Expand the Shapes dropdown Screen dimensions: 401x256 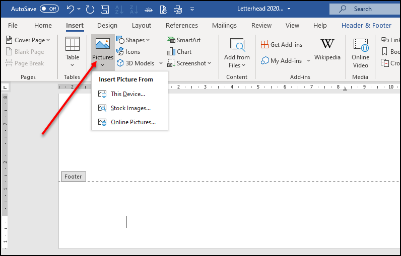pyautogui.click(x=134, y=40)
